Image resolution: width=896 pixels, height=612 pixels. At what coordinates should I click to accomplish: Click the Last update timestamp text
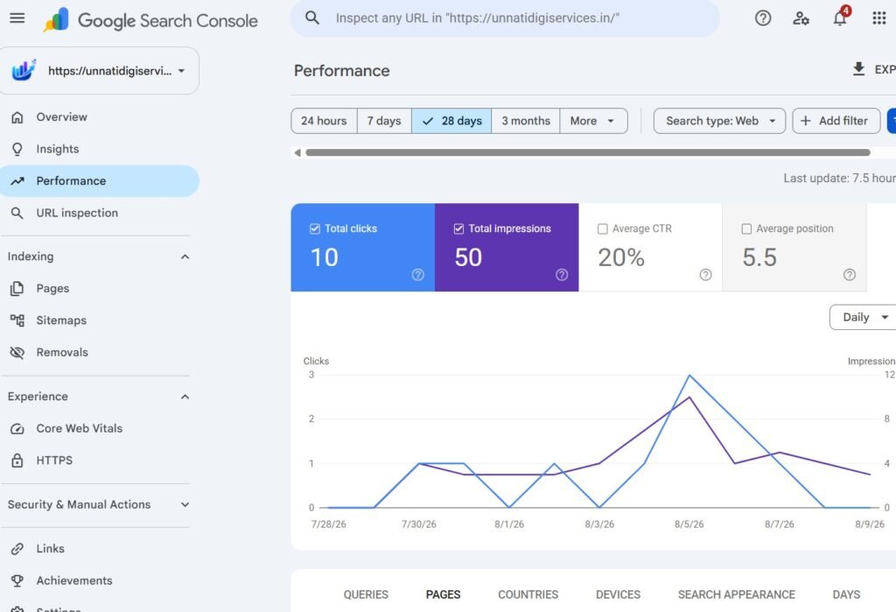click(839, 179)
